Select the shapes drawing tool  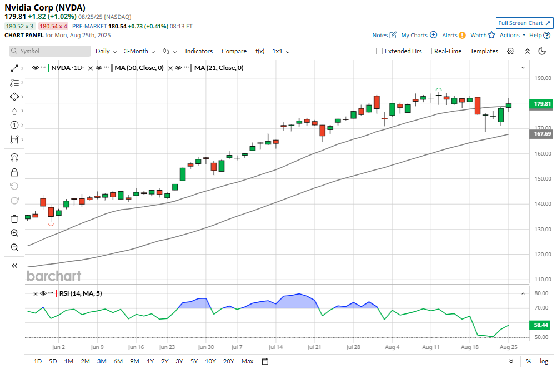click(x=14, y=97)
